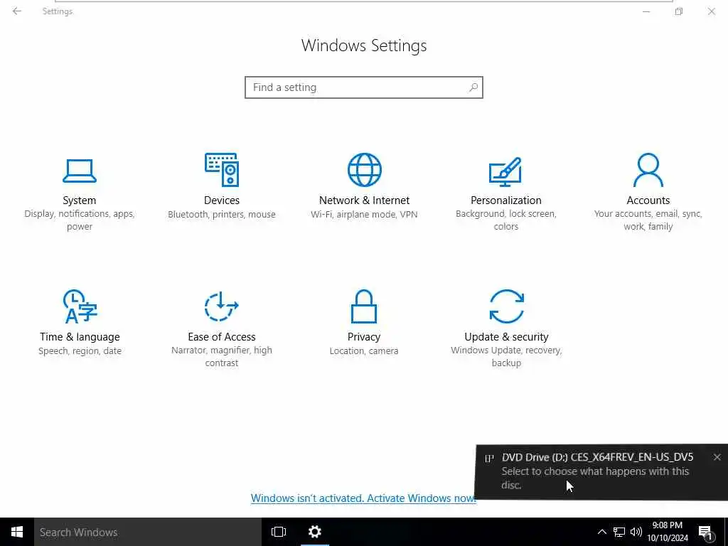Screen dimensions: 728x546
Task: Open the Devices keyboard and speaker icon
Action: (x=222, y=170)
